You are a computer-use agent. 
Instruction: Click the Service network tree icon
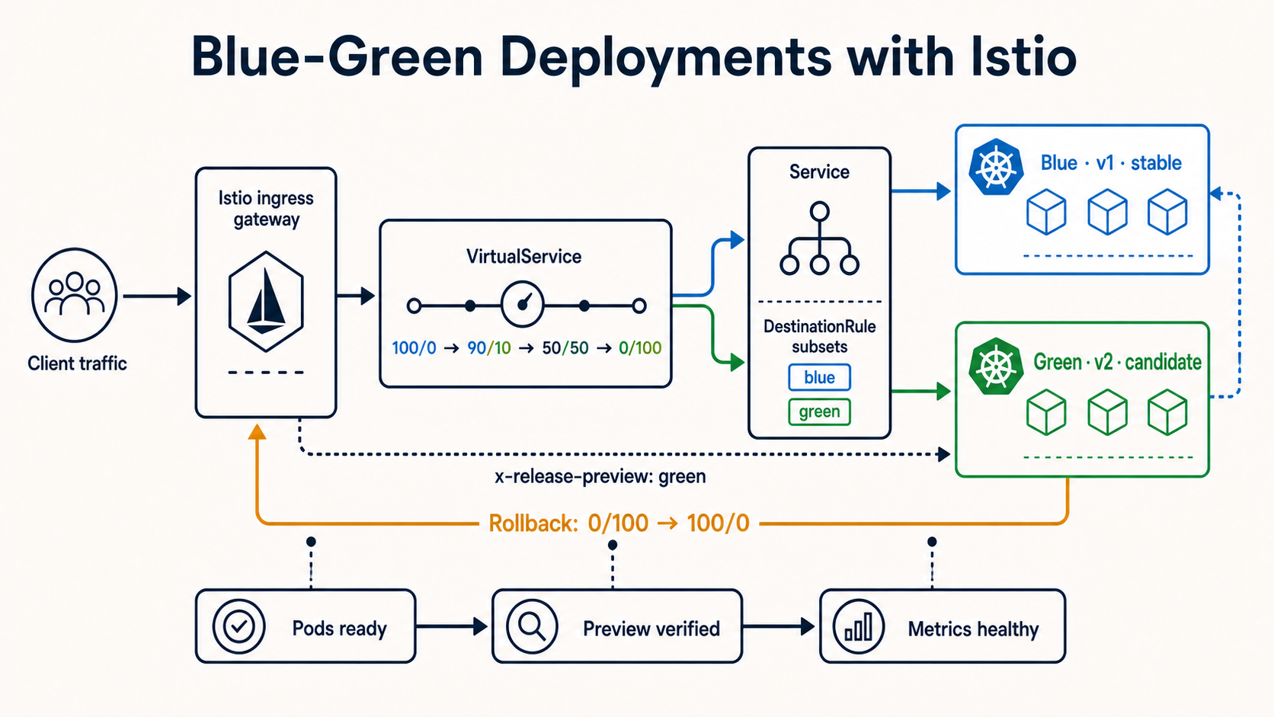(x=819, y=238)
